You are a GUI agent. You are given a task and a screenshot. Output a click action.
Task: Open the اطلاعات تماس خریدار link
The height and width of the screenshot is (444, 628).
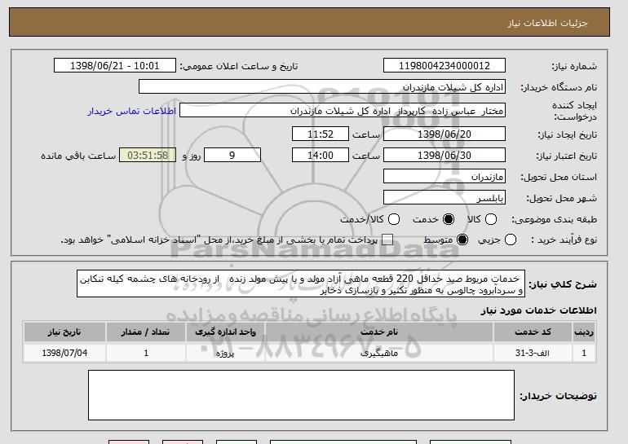click(132, 111)
